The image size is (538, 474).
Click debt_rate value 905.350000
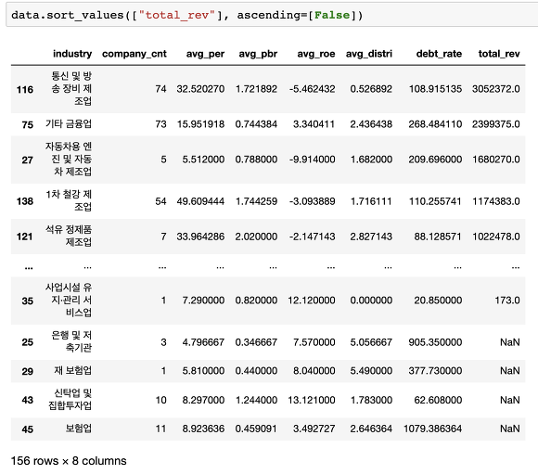435,342
